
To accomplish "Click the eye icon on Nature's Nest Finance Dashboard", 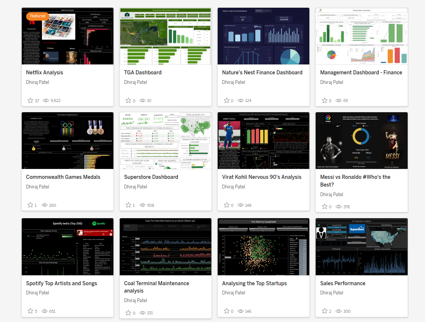I will click(241, 100).
